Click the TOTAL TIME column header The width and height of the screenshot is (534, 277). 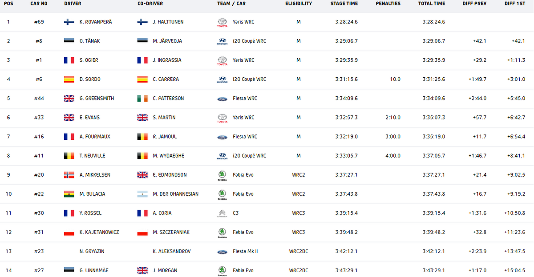[432, 4]
